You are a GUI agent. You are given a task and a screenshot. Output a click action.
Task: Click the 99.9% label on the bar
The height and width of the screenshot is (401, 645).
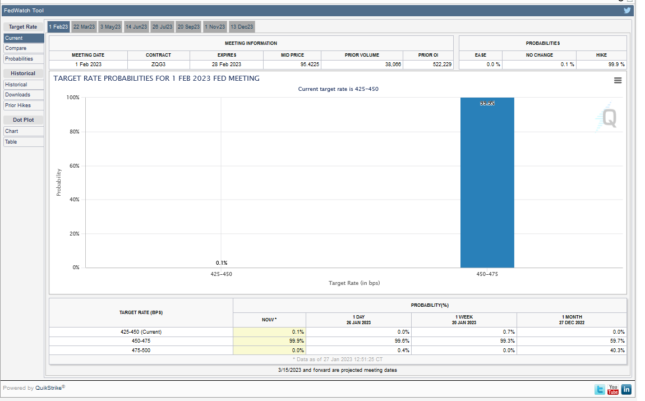487,103
